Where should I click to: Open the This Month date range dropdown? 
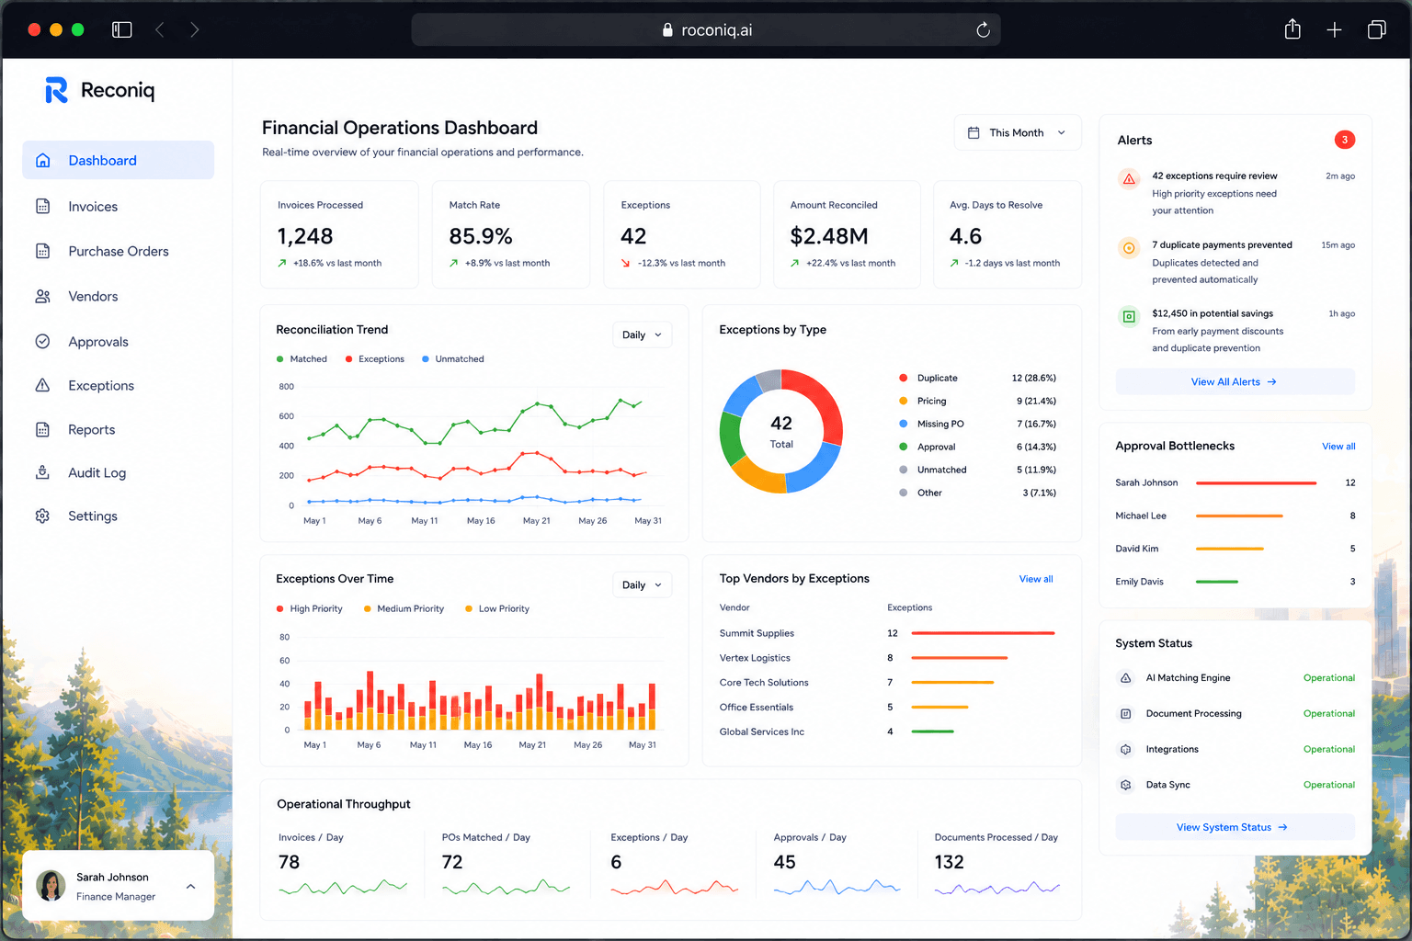point(1017,132)
